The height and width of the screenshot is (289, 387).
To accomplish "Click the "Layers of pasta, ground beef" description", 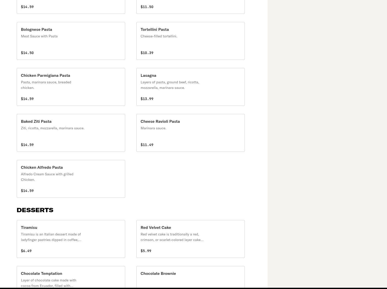I will coord(170,85).
